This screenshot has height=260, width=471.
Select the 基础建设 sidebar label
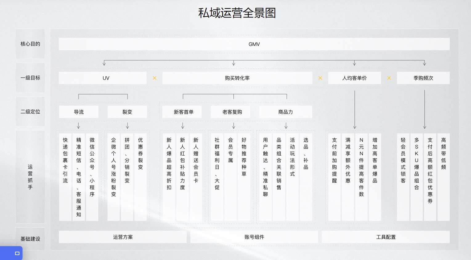[30, 239]
